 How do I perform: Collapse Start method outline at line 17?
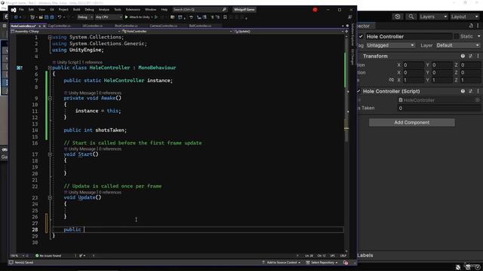click(x=50, y=154)
